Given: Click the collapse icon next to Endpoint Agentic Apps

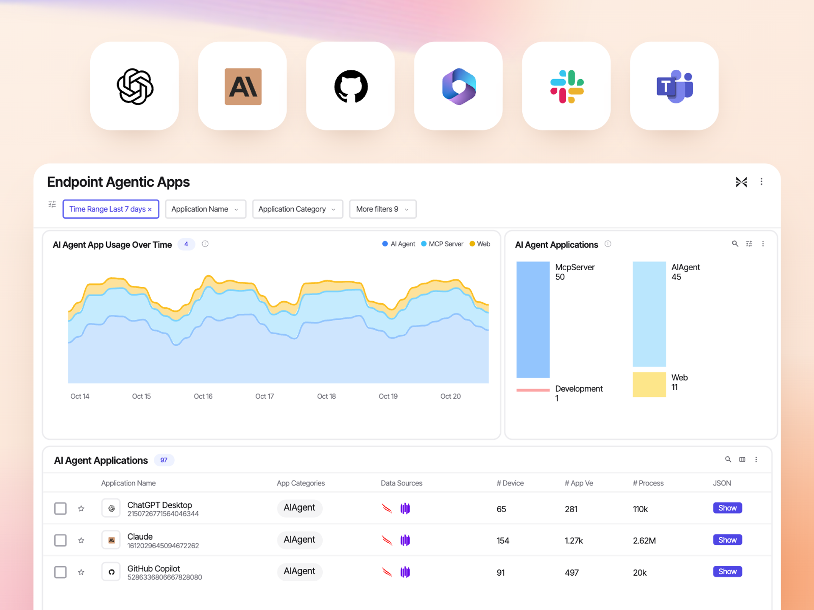Looking at the screenshot, I should click(x=742, y=182).
